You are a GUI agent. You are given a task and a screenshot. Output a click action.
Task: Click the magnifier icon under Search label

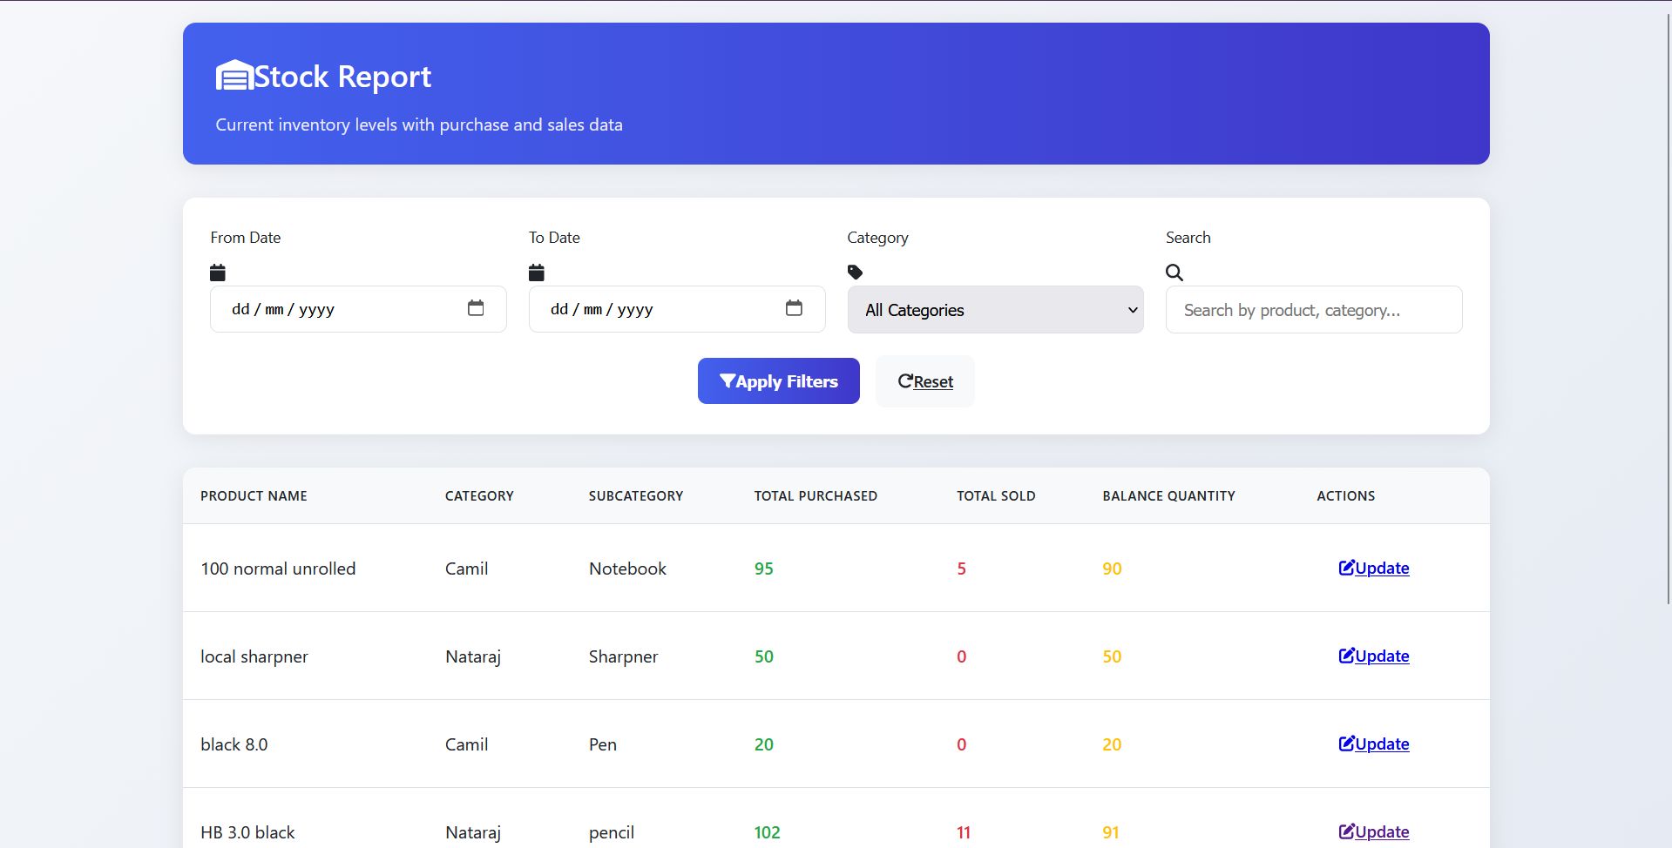[1174, 273]
